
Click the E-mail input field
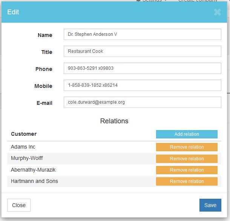[142, 102]
